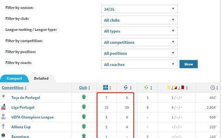This screenshot has height=138, width=221.
Task: Open the All coaches dropdown
Action: pos(139,64)
